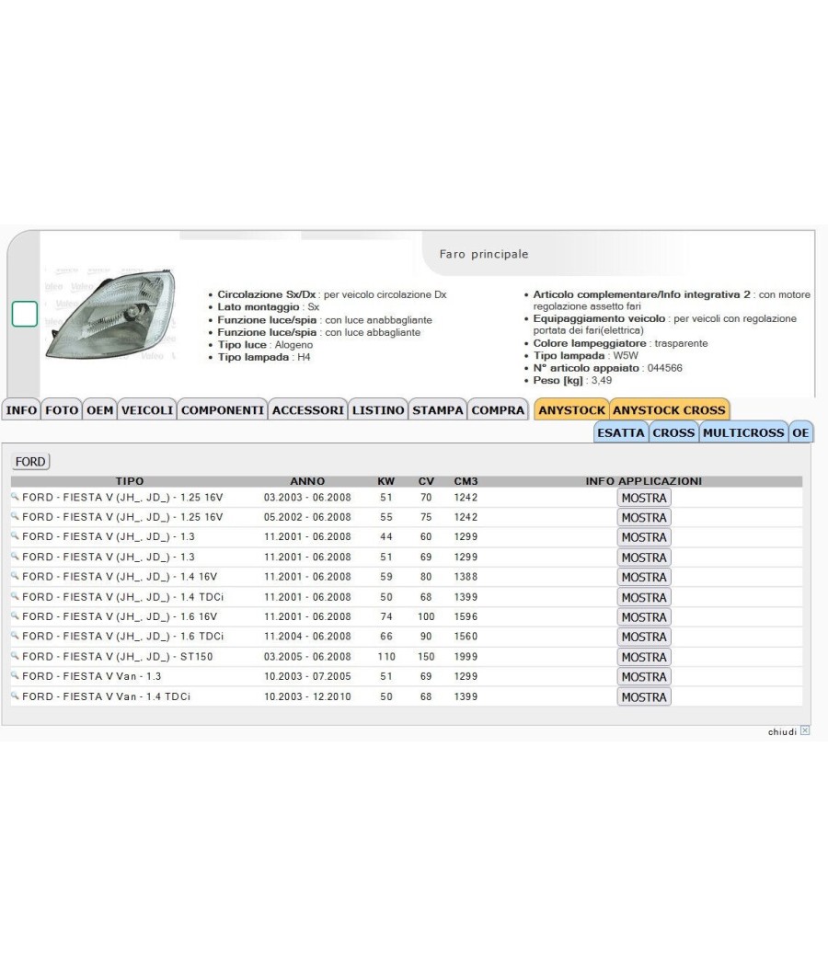Open the OE tab
The width and height of the screenshot is (828, 966).
coord(801,432)
